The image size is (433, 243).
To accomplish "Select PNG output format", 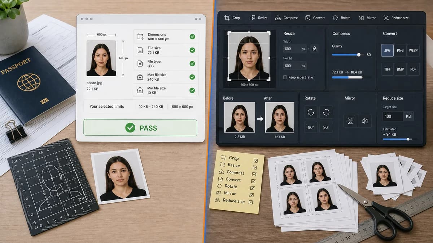I will (x=400, y=50).
